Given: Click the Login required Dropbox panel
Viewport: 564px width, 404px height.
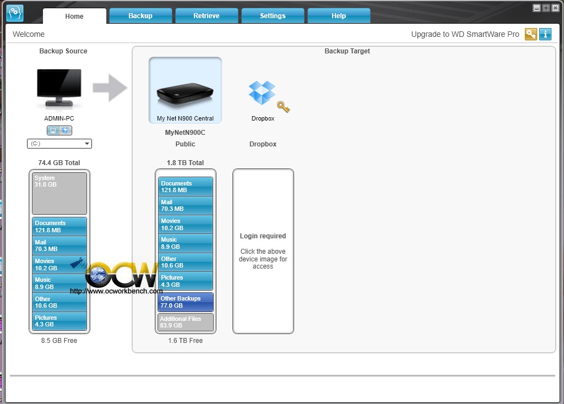Looking at the screenshot, I should 263,251.
